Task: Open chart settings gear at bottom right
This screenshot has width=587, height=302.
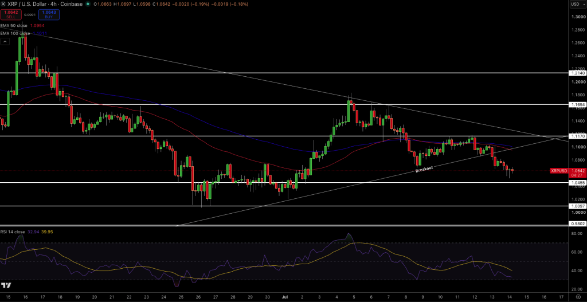Action: 578,296
